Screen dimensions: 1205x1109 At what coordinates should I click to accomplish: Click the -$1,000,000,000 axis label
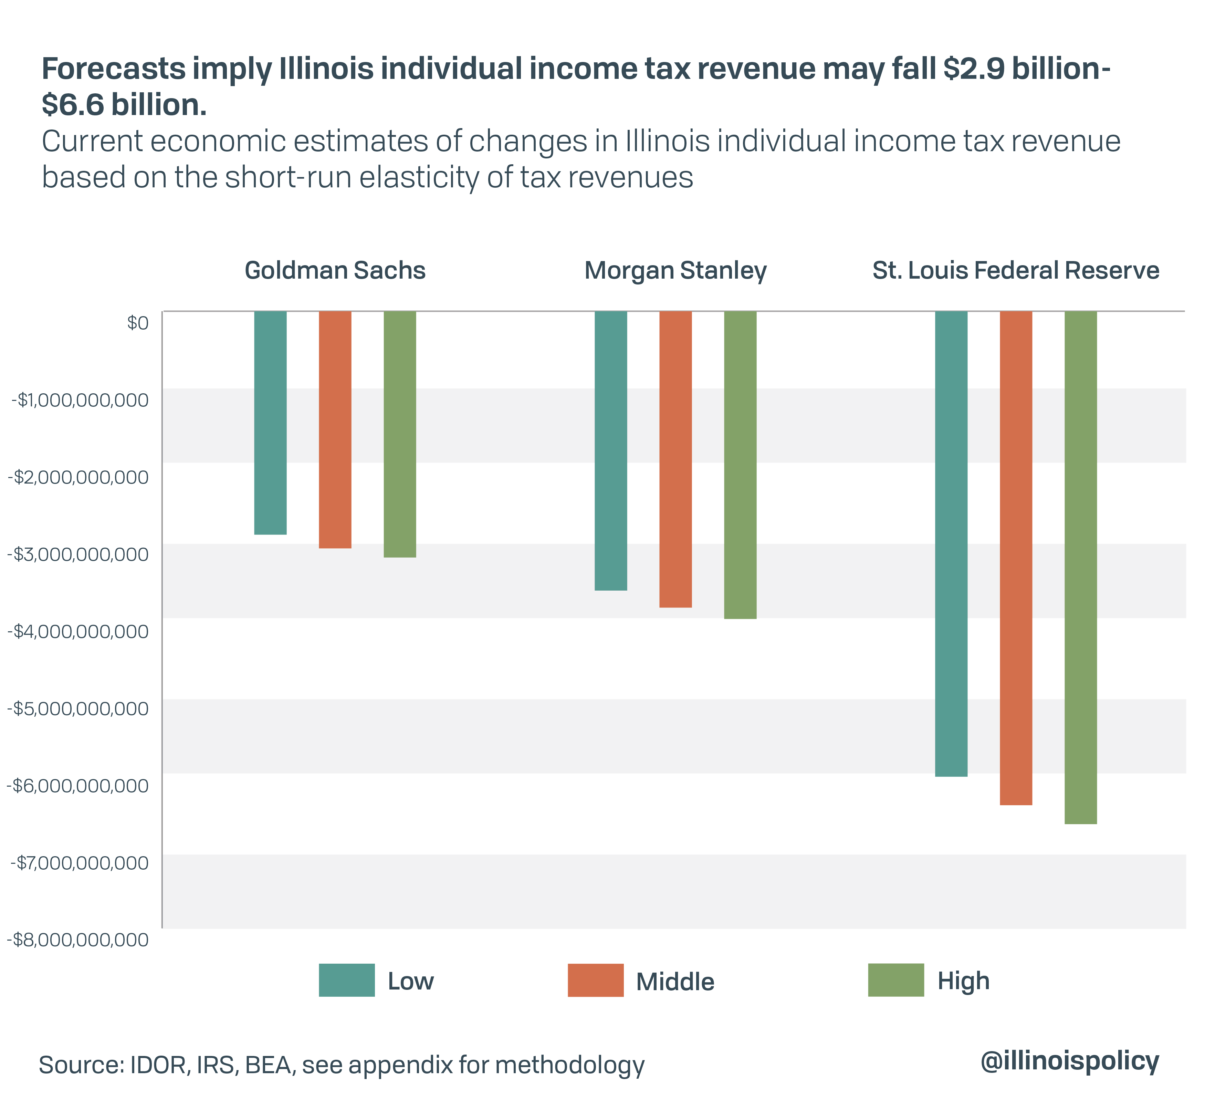click(80, 400)
